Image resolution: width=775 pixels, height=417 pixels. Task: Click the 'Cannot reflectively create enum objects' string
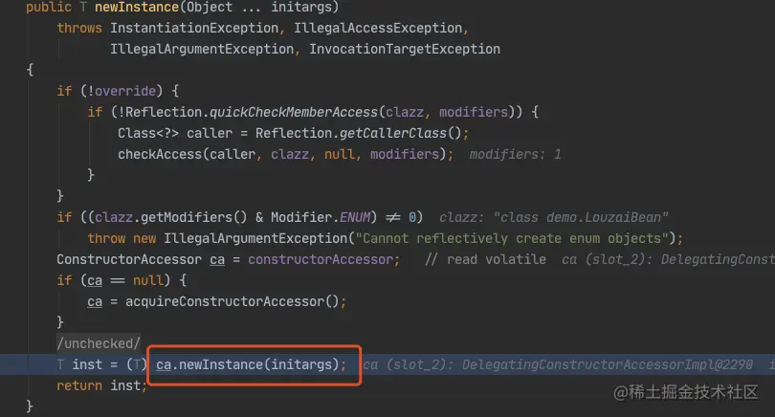coord(512,239)
